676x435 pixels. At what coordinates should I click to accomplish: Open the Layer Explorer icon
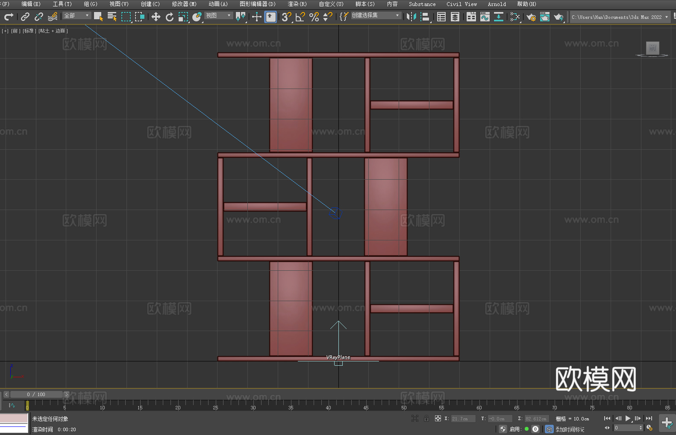click(455, 17)
